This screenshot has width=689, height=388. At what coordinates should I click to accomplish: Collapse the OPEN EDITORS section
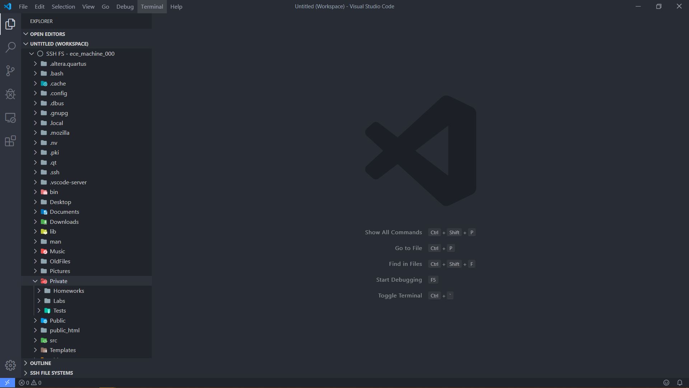pyautogui.click(x=47, y=34)
